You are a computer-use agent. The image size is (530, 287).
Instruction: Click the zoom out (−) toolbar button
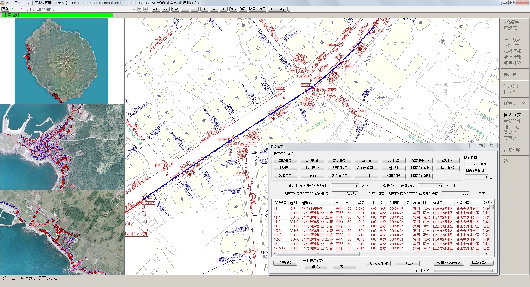click(195, 9)
